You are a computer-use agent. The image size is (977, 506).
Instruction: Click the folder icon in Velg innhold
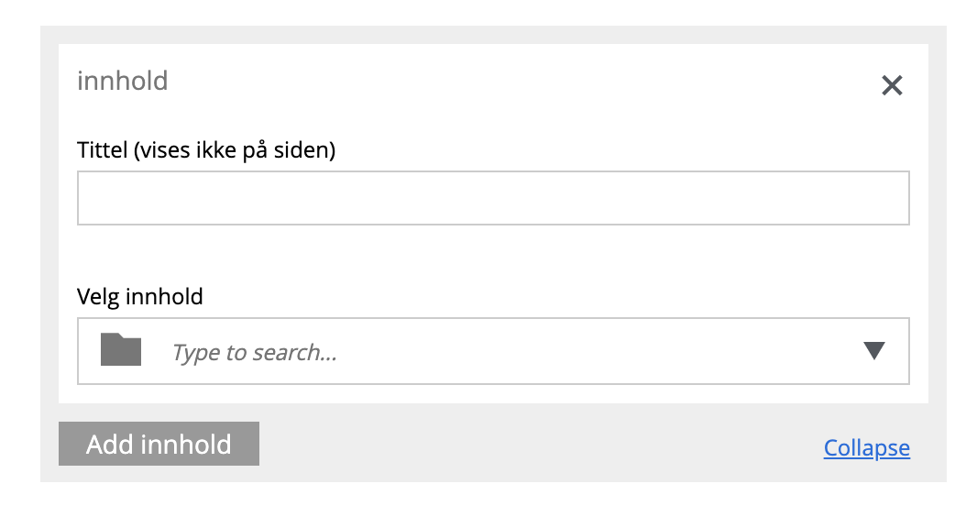coord(121,350)
